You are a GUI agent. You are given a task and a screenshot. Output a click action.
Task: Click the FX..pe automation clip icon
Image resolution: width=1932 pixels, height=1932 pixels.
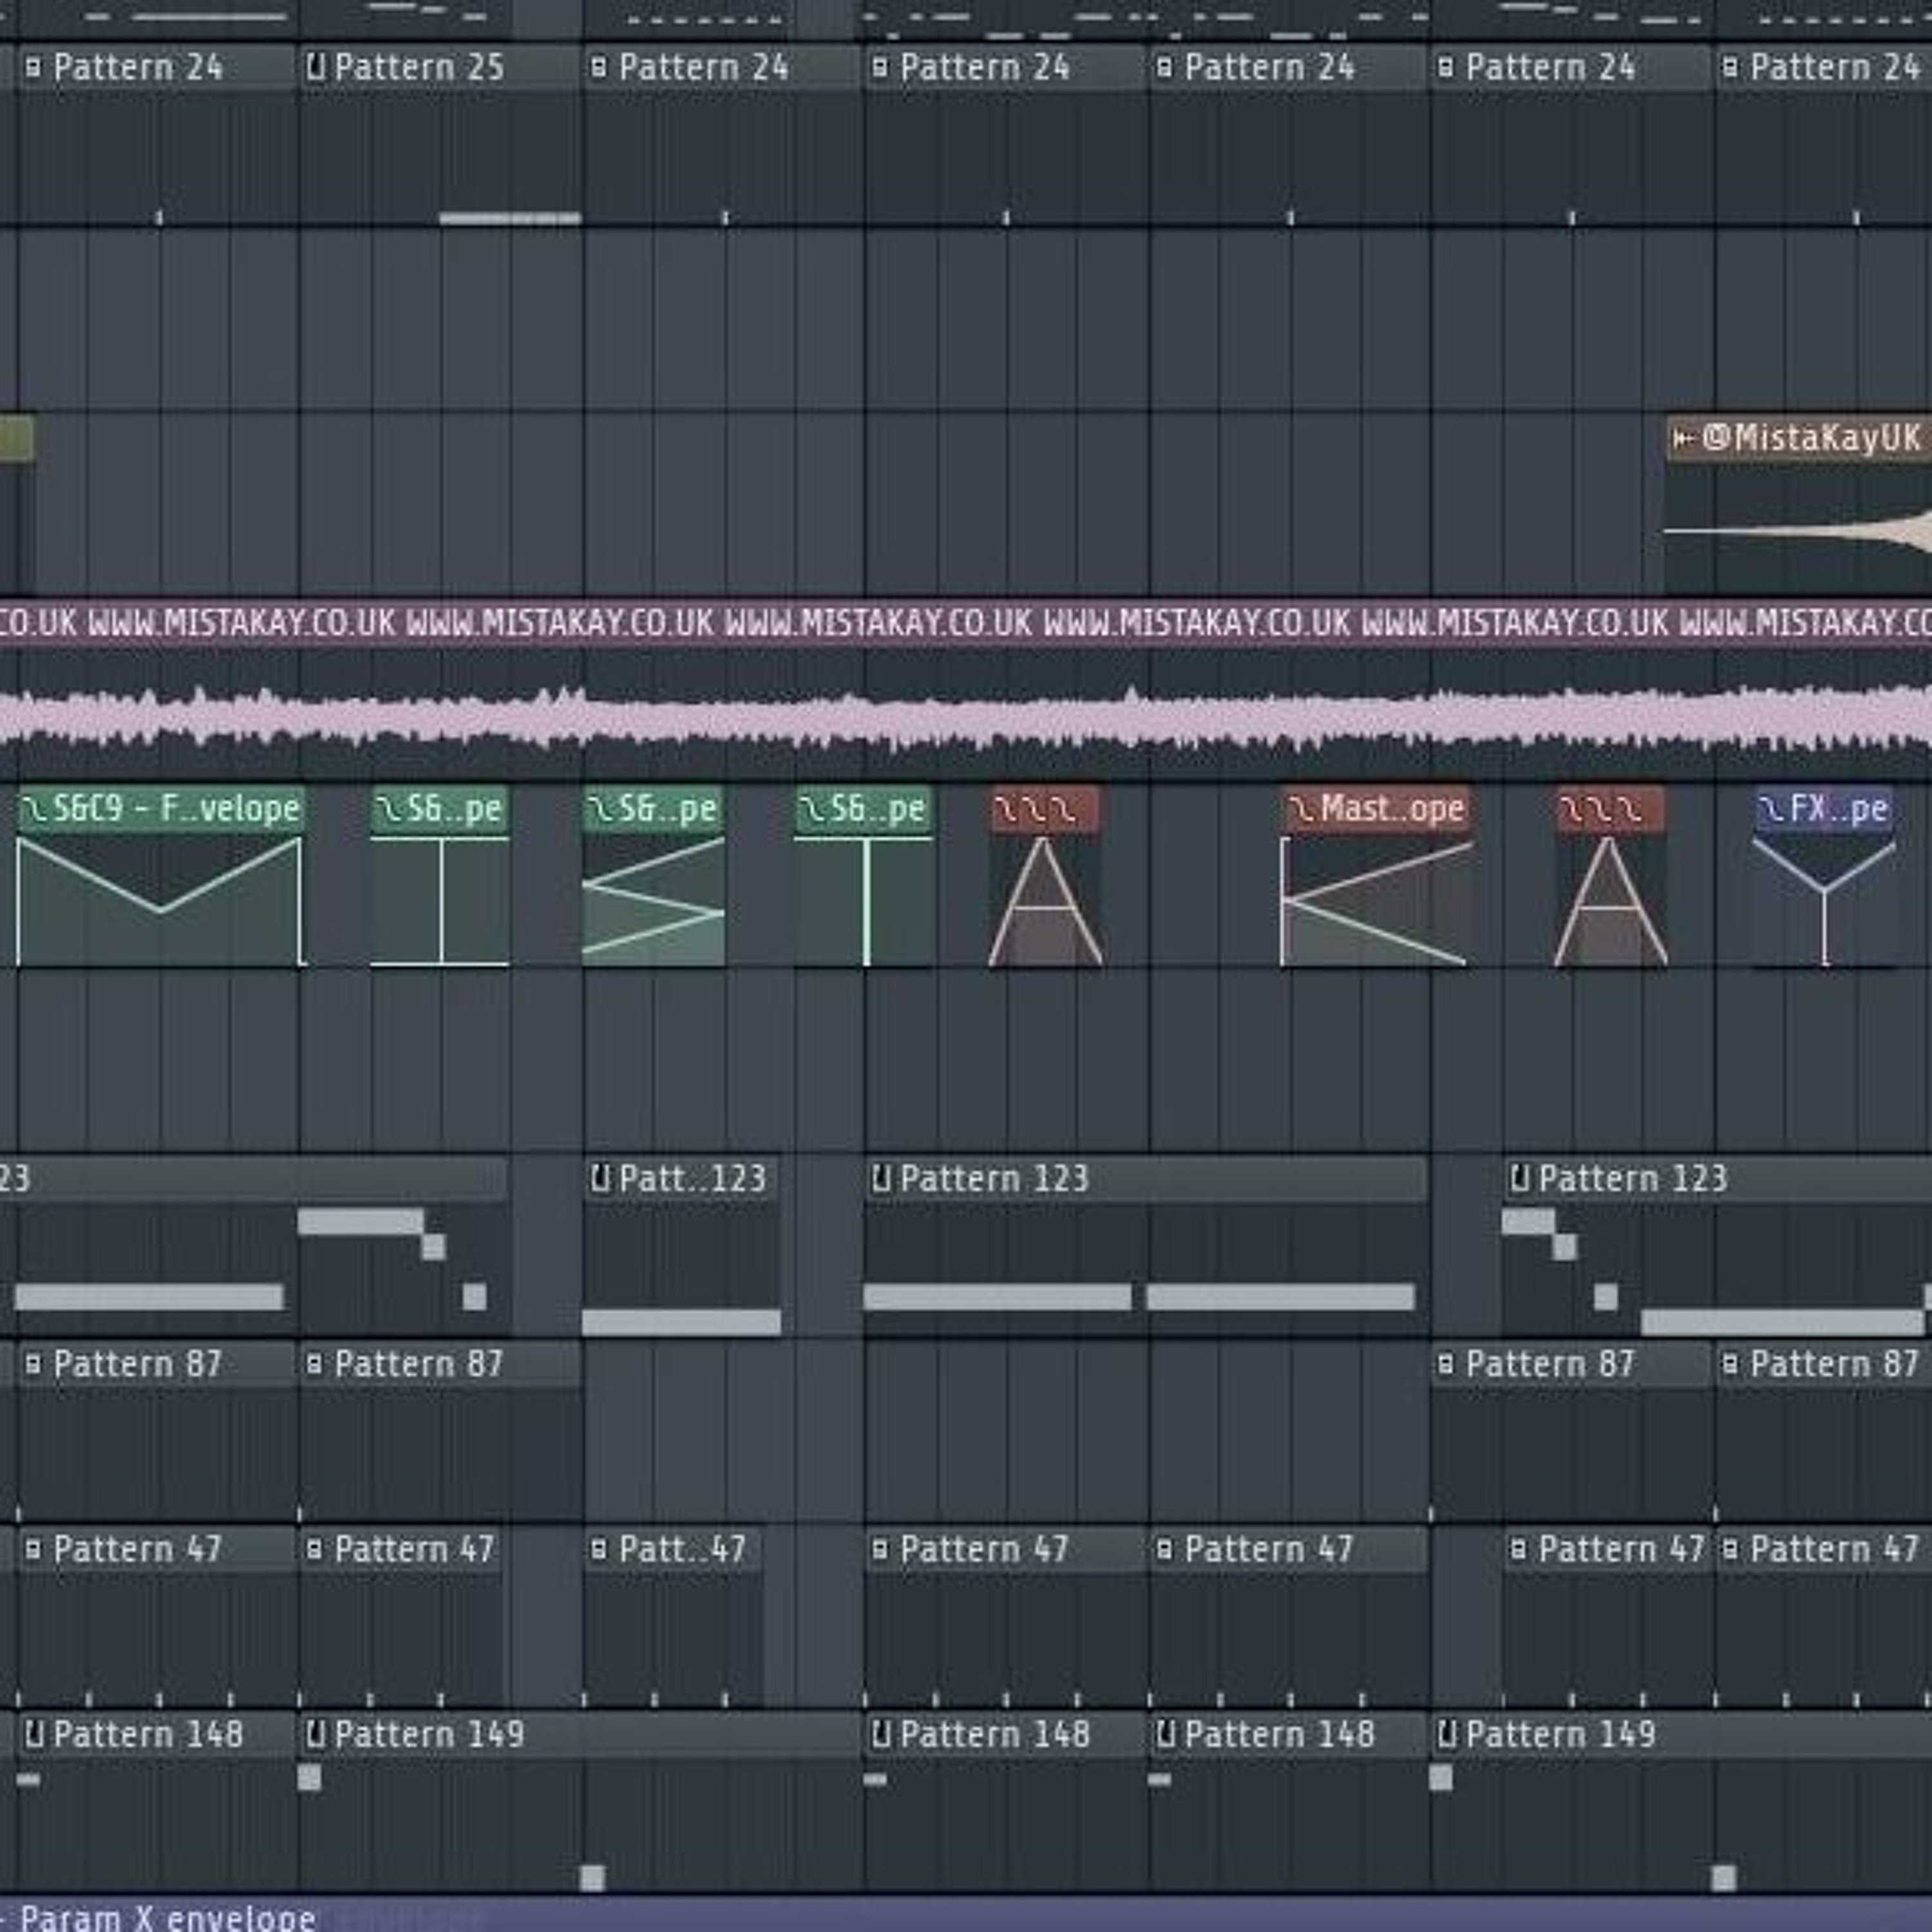click(1771, 808)
